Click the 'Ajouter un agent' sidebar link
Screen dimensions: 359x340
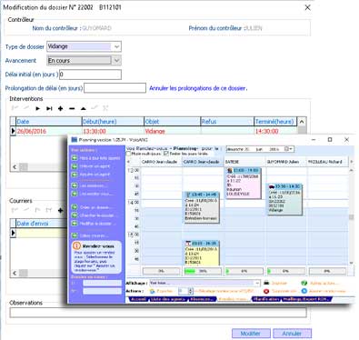pyautogui.click(x=95, y=175)
